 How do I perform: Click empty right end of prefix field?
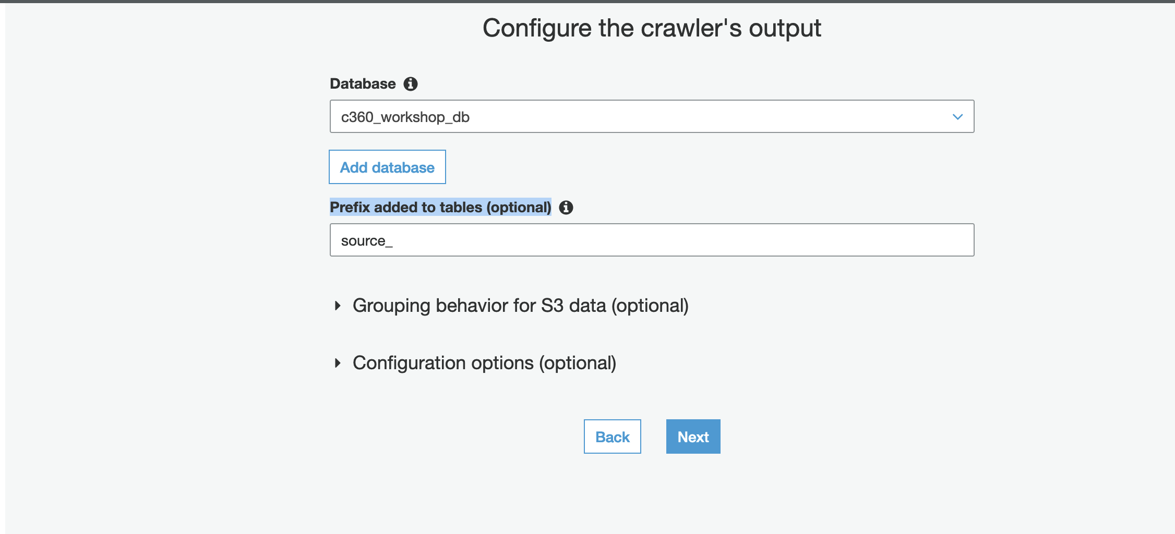[x=929, y=240]
